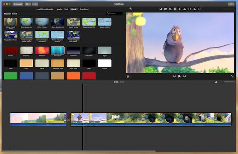The height and width of the screenshot is (154, 238).
Task: Open the timeline Impostazioni settings
Action: coord(229,82)
